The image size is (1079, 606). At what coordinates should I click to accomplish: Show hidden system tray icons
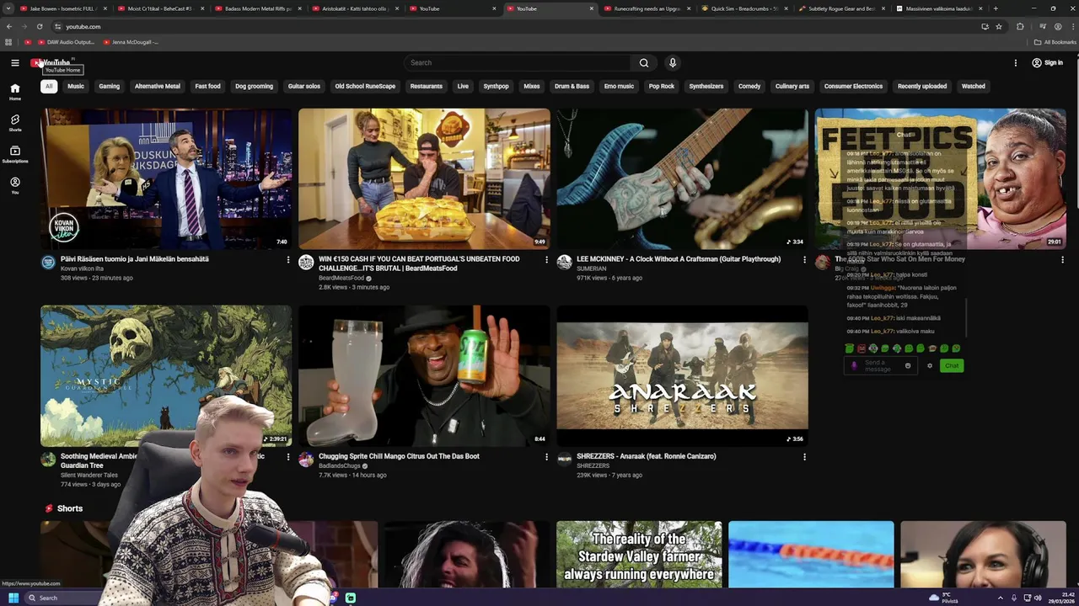tap(1001, 598)
